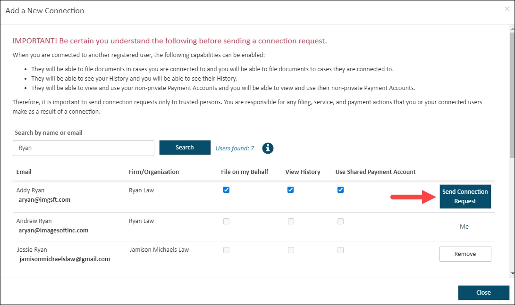This screenshot has height=305, width=515.
Task: Toggle Use Shared Payment Account for Jessie Ryan
Action: [x=340, y=250]
